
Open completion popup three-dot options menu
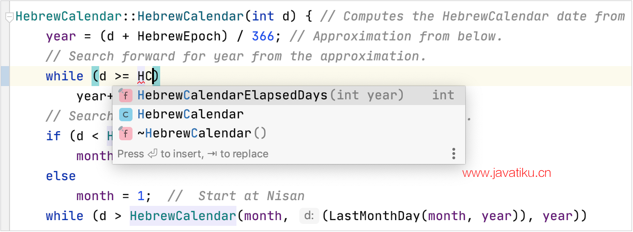click(453, 154)
